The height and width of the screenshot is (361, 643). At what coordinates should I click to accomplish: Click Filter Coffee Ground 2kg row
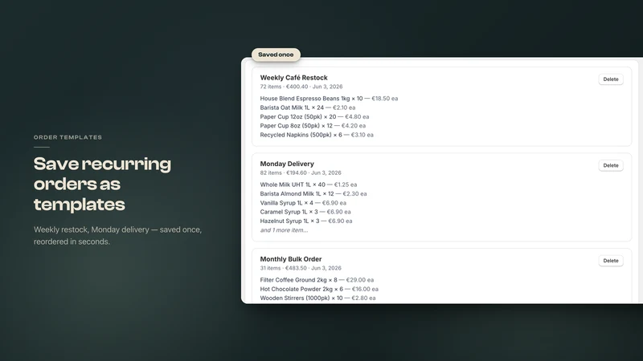tap(317, 280)
